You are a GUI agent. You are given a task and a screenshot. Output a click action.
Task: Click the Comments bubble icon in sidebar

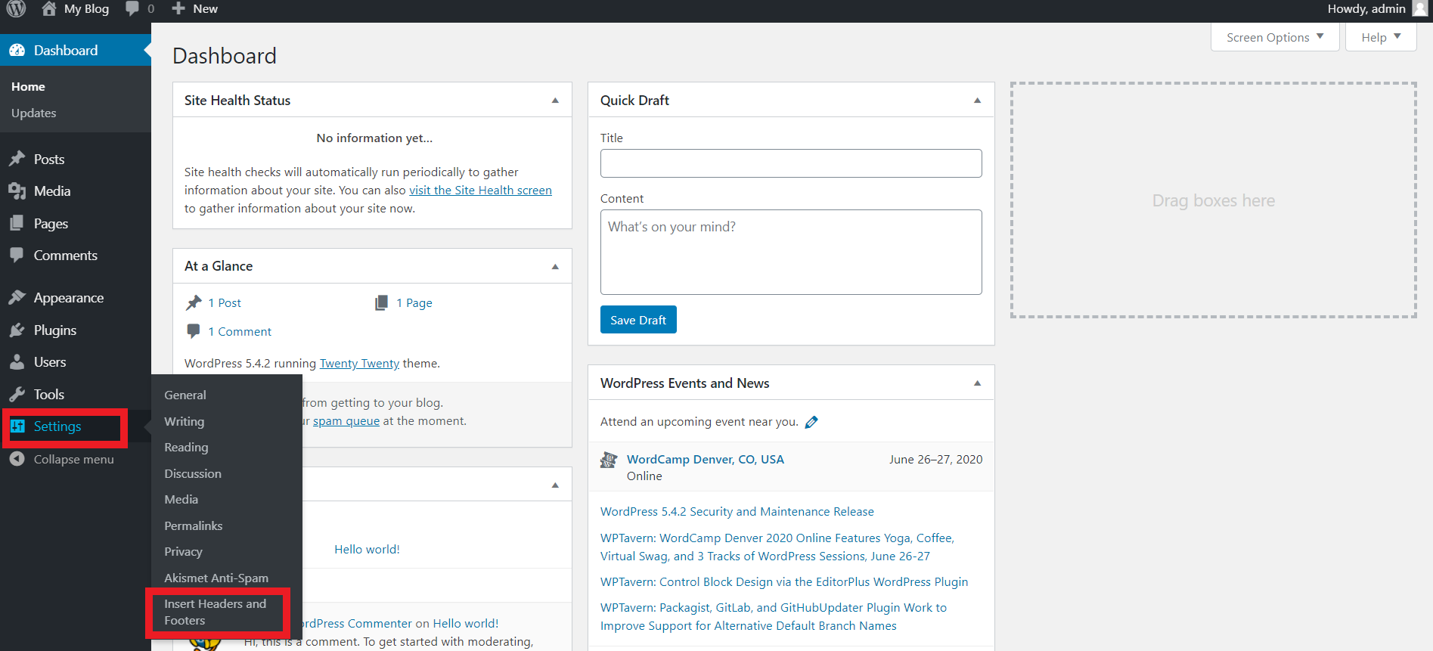[17, 256]
